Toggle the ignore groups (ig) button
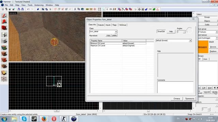 [x=50, y=9]
